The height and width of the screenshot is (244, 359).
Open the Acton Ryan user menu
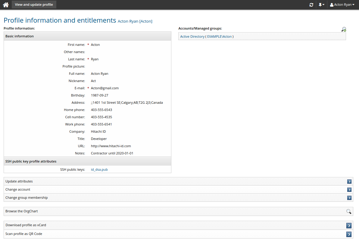coord(342,5)
